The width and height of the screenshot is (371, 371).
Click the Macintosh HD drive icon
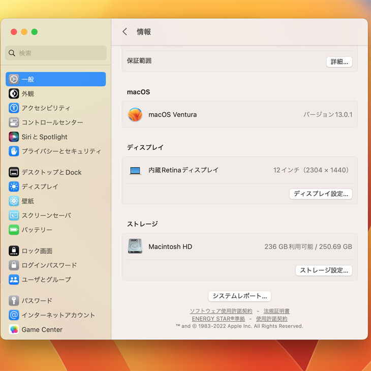135,246
